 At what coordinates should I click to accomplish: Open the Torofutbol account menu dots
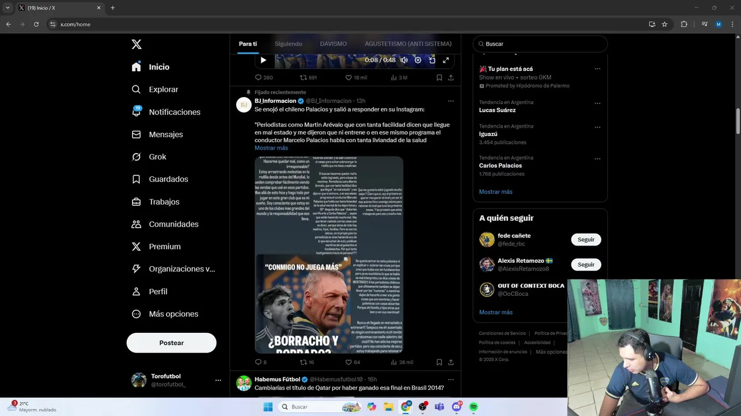(x=218, y=380)
